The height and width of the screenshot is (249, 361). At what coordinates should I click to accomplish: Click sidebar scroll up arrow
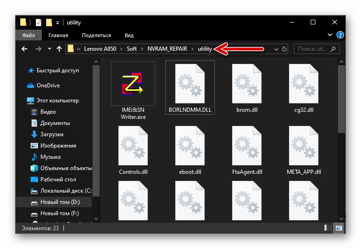click(96, 62)
